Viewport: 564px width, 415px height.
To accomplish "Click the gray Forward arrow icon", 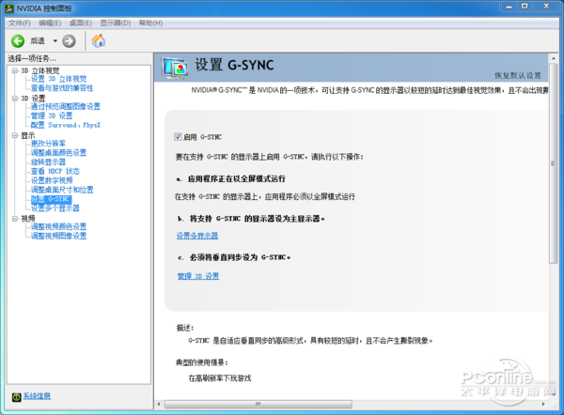I will click(x=69, y=41).
